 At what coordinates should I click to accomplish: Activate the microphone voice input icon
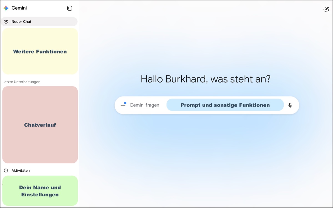click(x=290, y=105)
